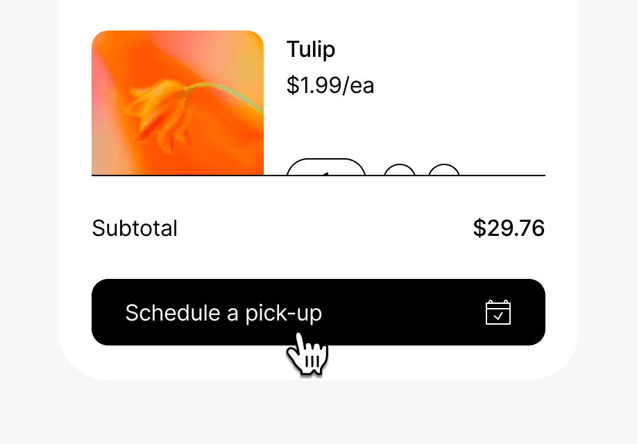Click the first small round button
This screenshot has width=637, height=444.
[x=400, y=170]
